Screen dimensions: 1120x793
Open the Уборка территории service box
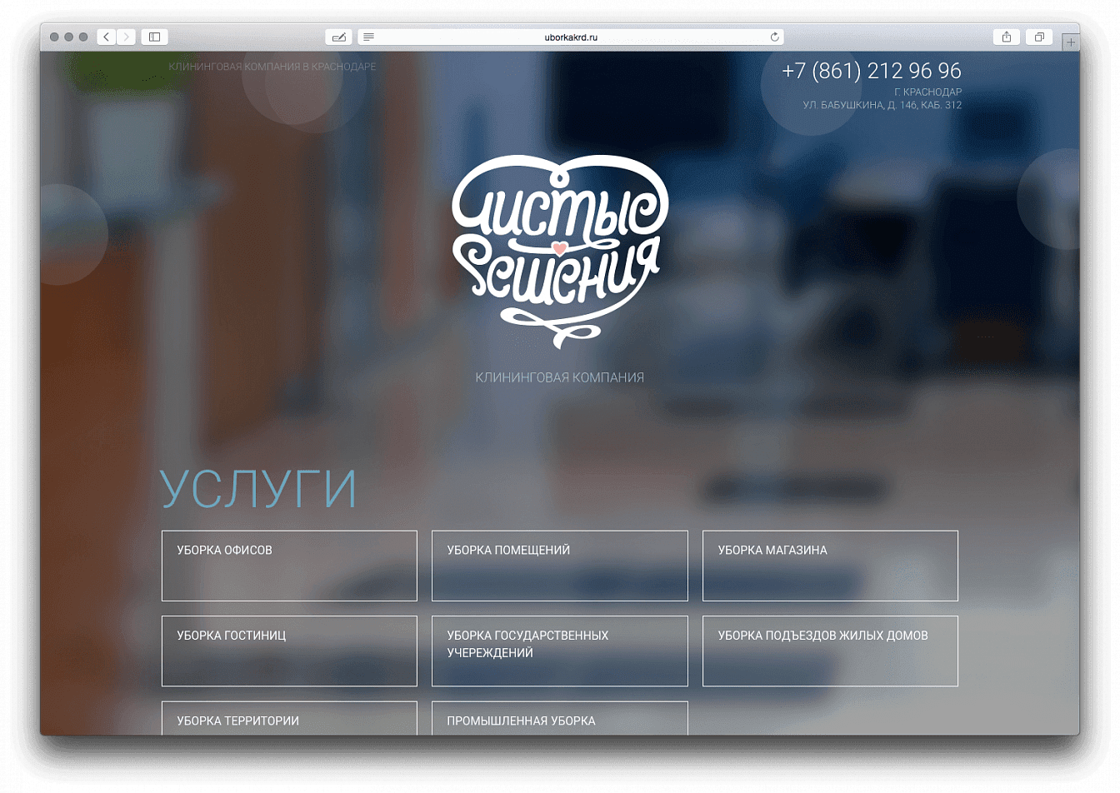(289, 718)
